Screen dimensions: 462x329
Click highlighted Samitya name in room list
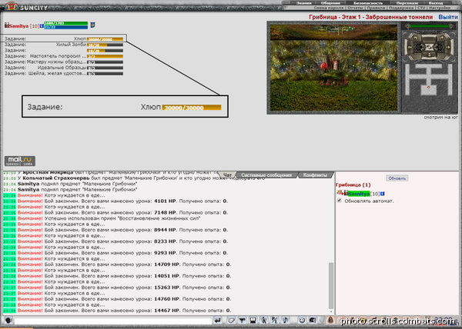(x=359, y=194)
